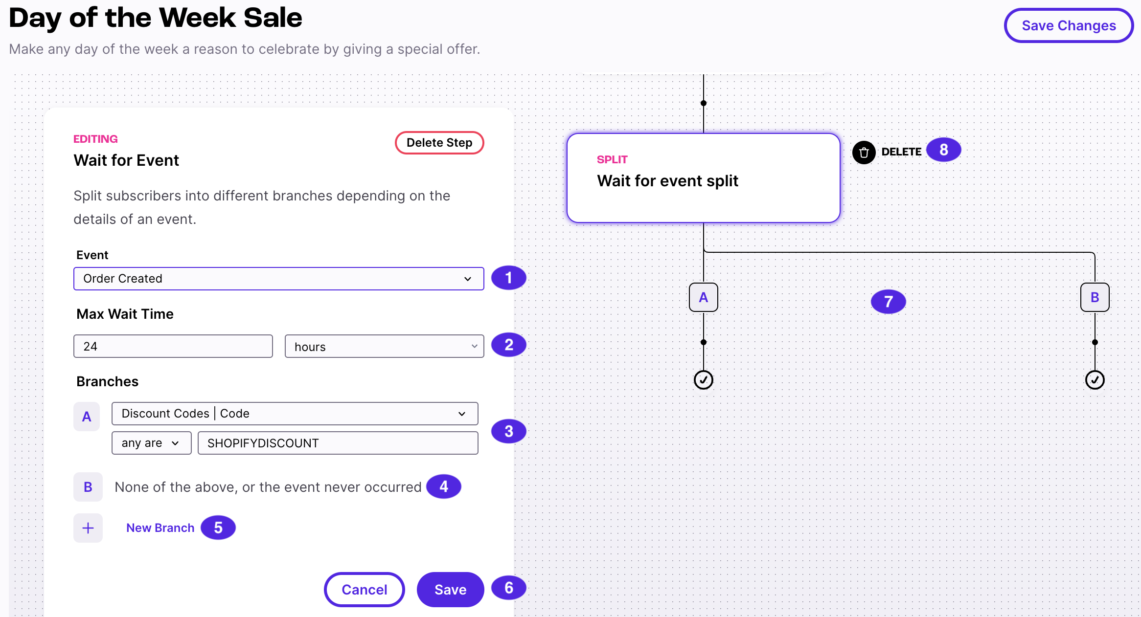Click the Max Wait Time value field
Screen dimensions: 1141x617
(173, 346)
